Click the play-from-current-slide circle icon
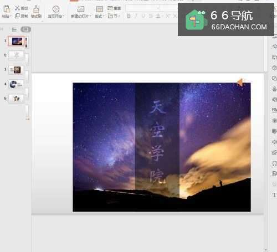 56,9
